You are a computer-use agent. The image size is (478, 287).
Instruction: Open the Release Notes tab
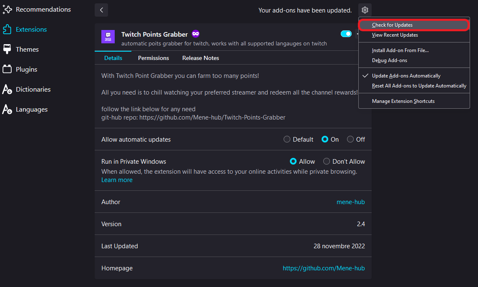tap(200, 58)
